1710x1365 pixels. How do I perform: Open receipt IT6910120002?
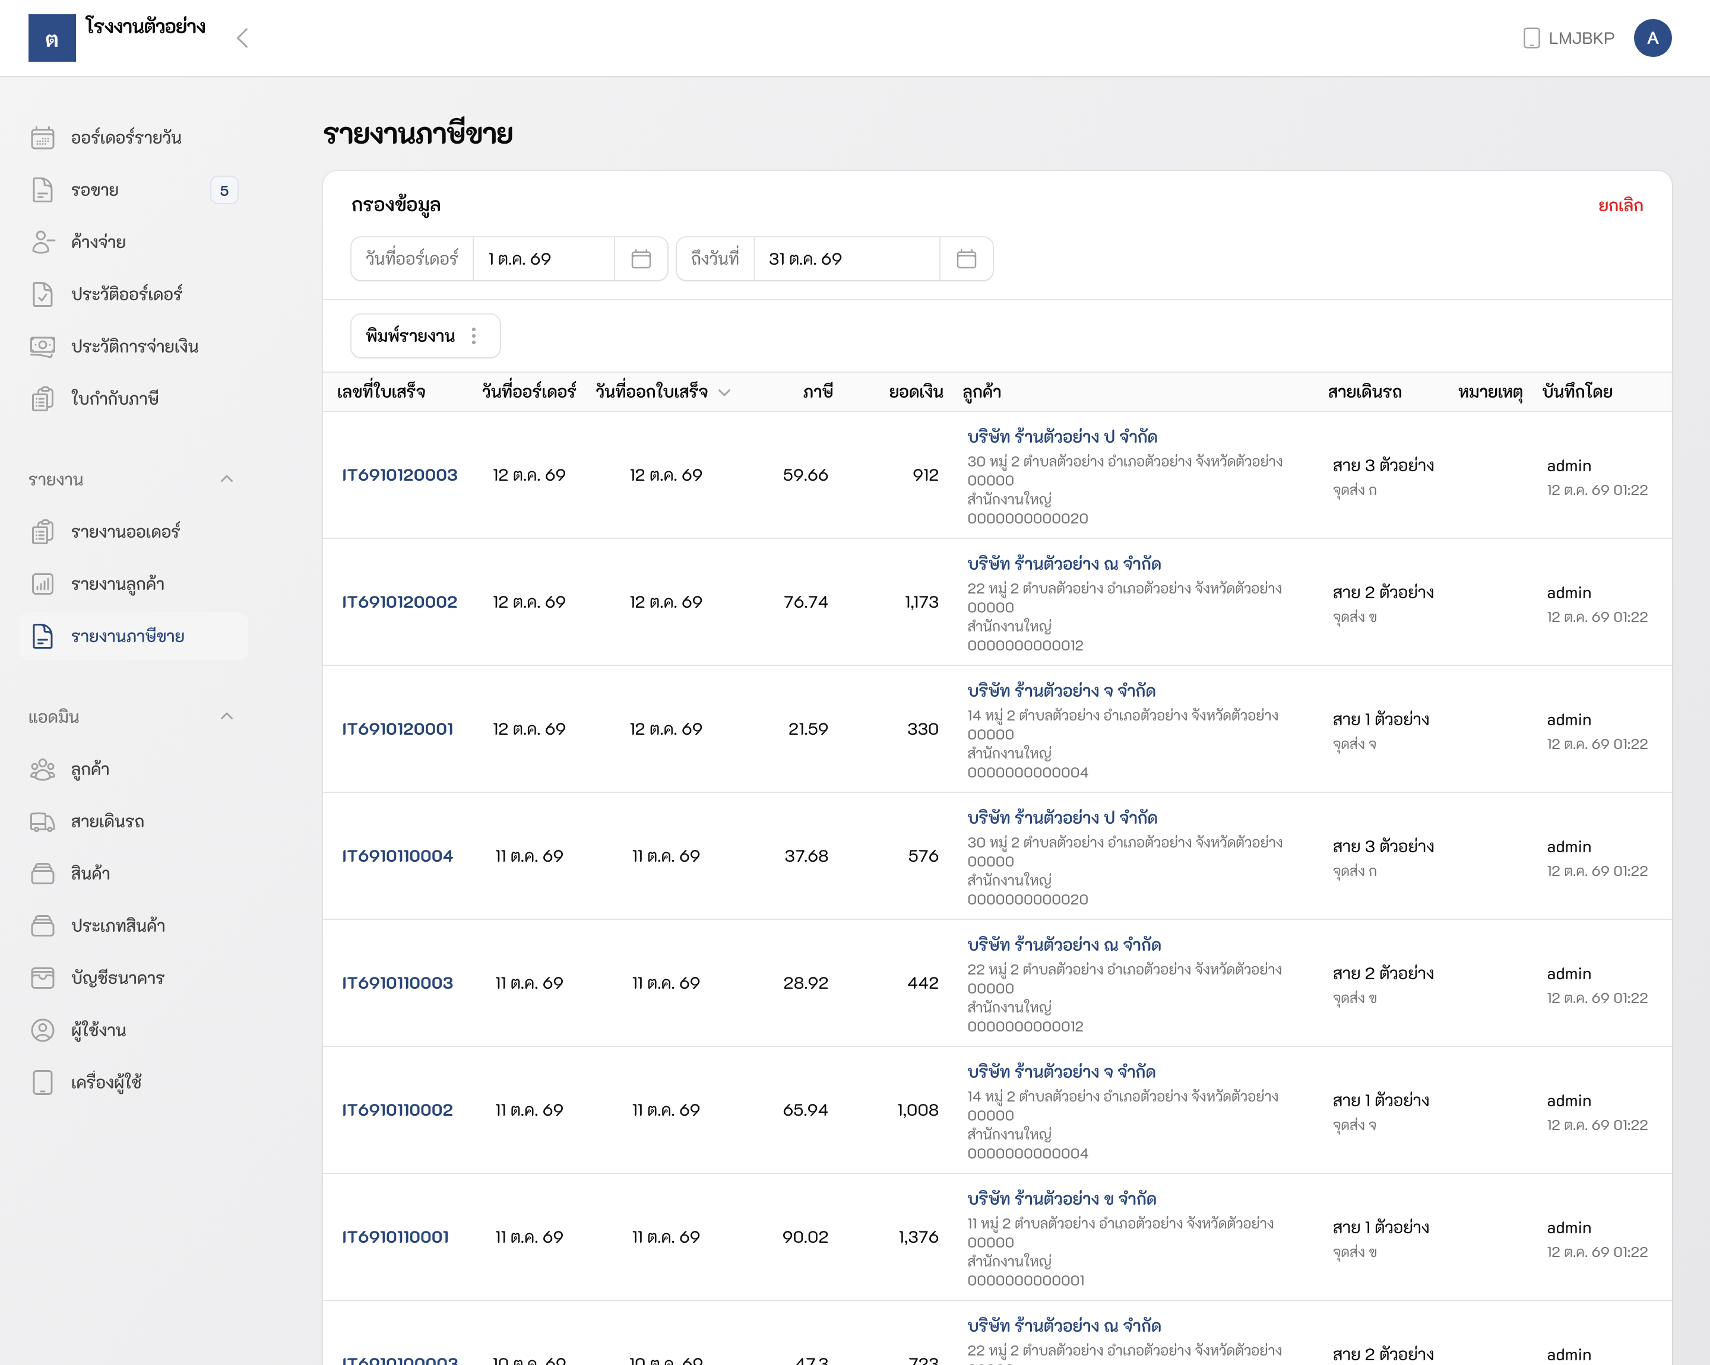click(400, 602)
